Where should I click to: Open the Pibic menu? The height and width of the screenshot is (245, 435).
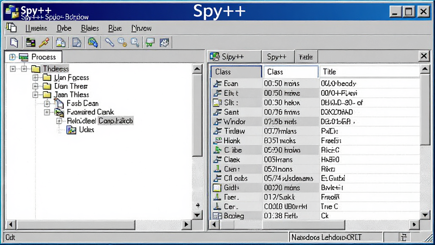tap(115, 28)
